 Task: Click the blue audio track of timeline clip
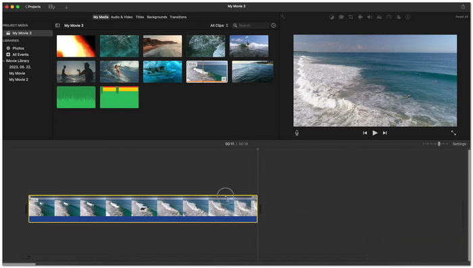point(143,219)
